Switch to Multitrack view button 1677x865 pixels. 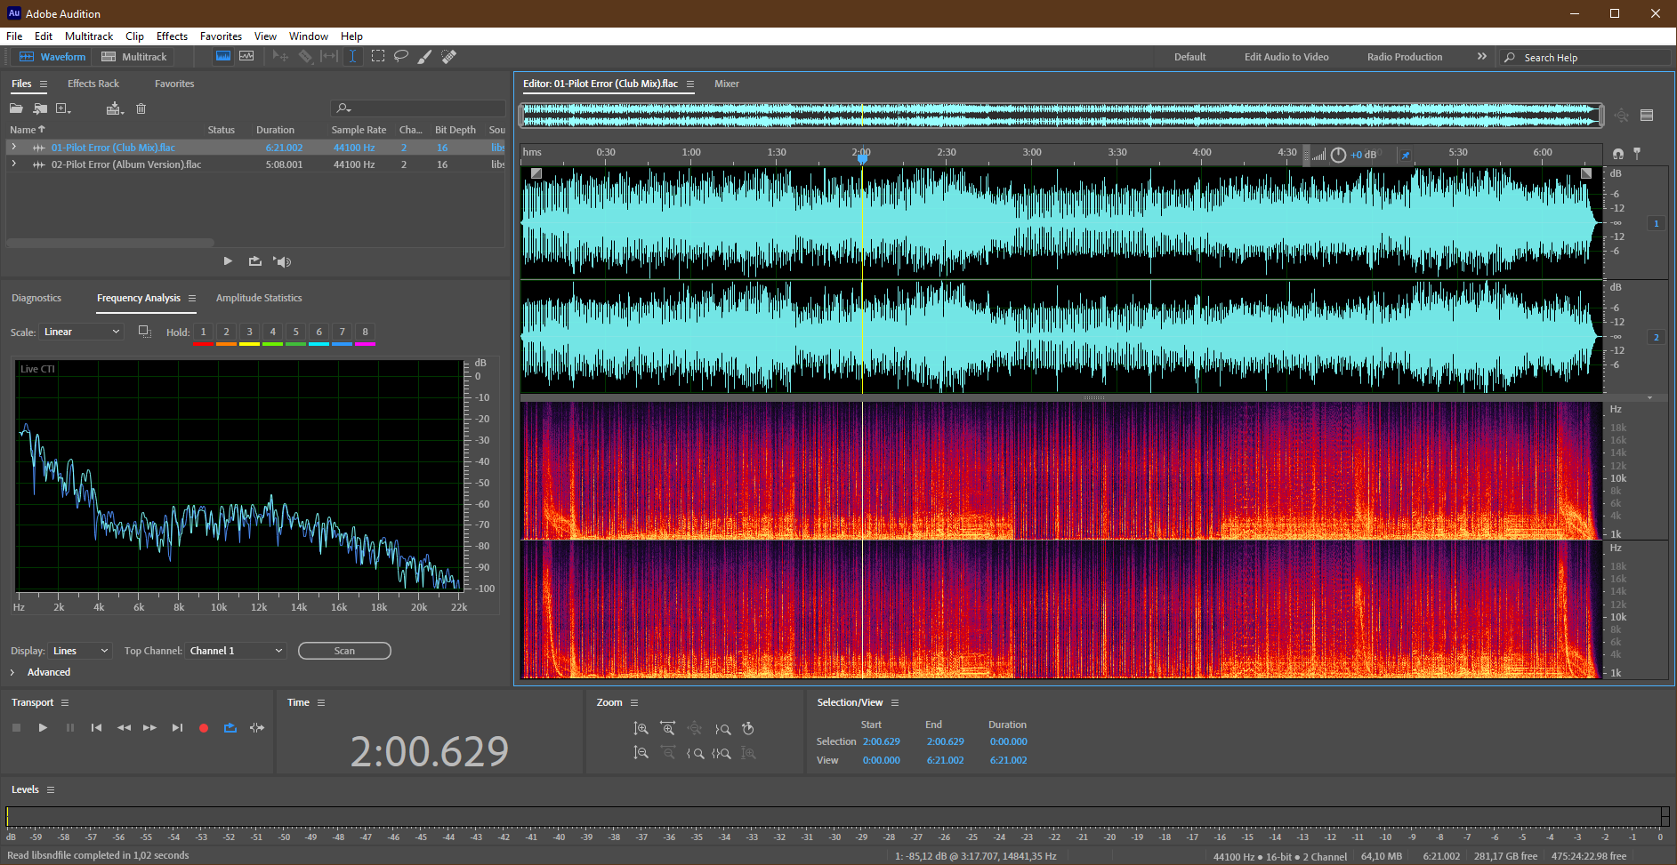click(134, 56)
